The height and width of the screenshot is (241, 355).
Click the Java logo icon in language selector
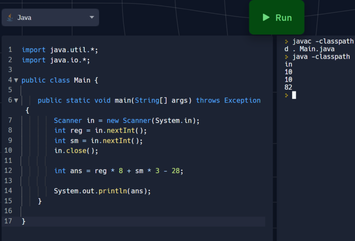click(x=10, y=18)
